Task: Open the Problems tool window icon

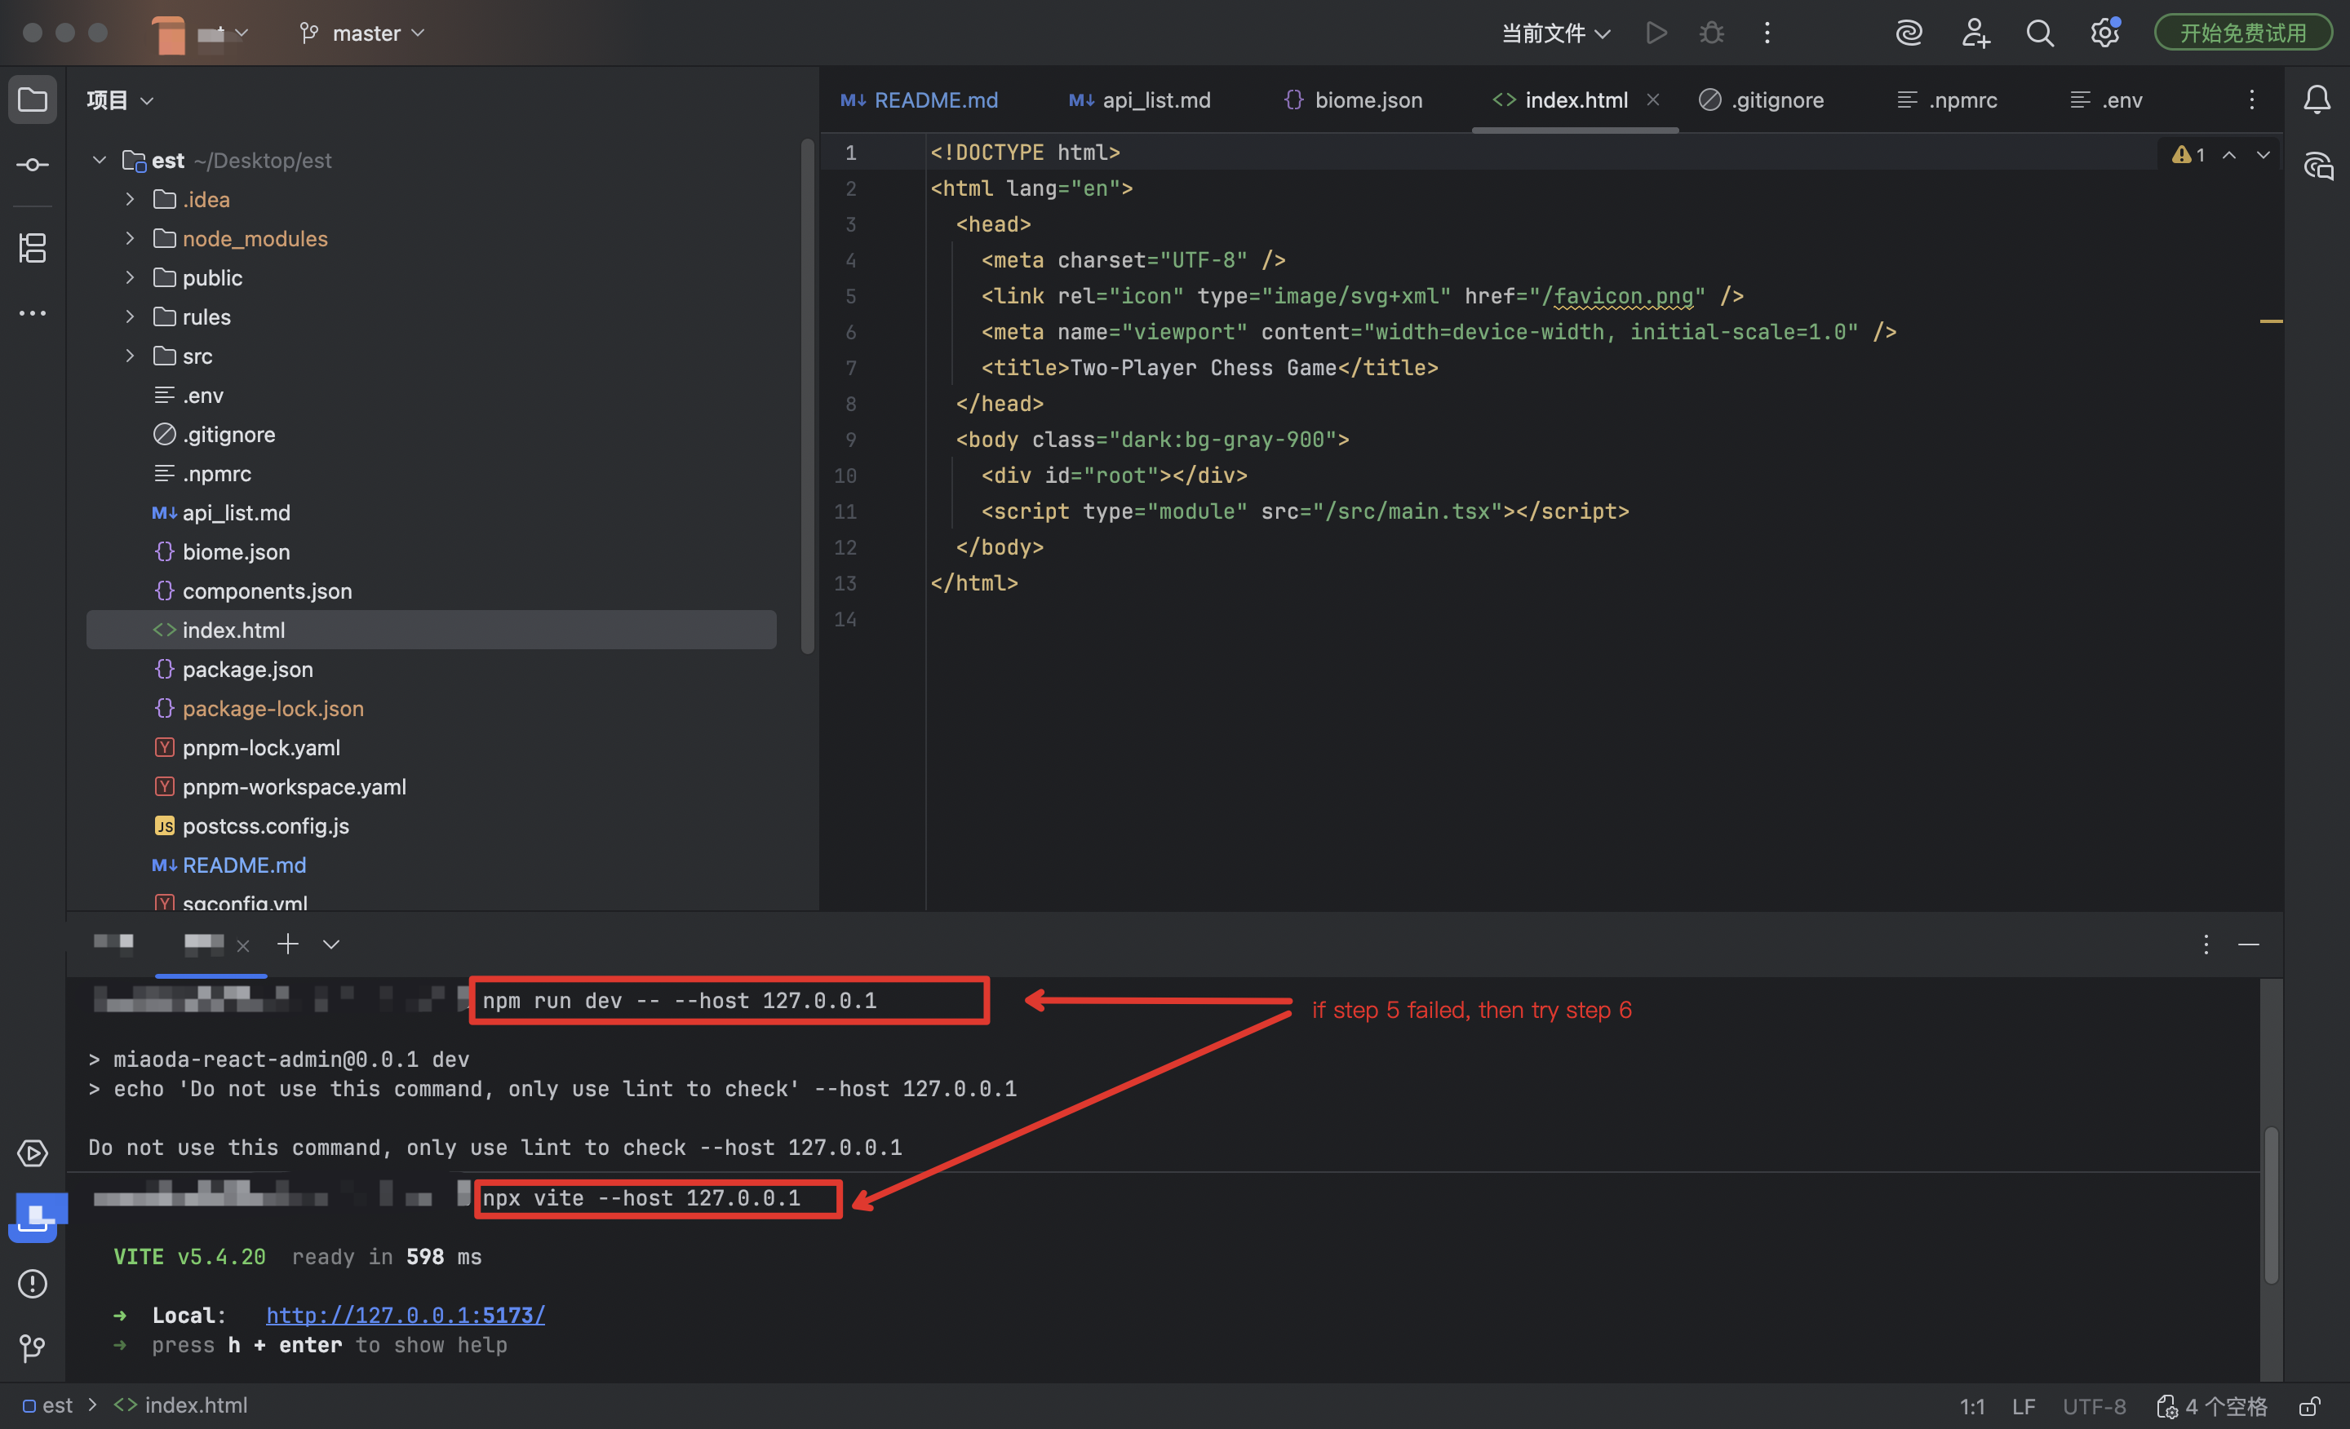Action: (x=33, y=1283)
